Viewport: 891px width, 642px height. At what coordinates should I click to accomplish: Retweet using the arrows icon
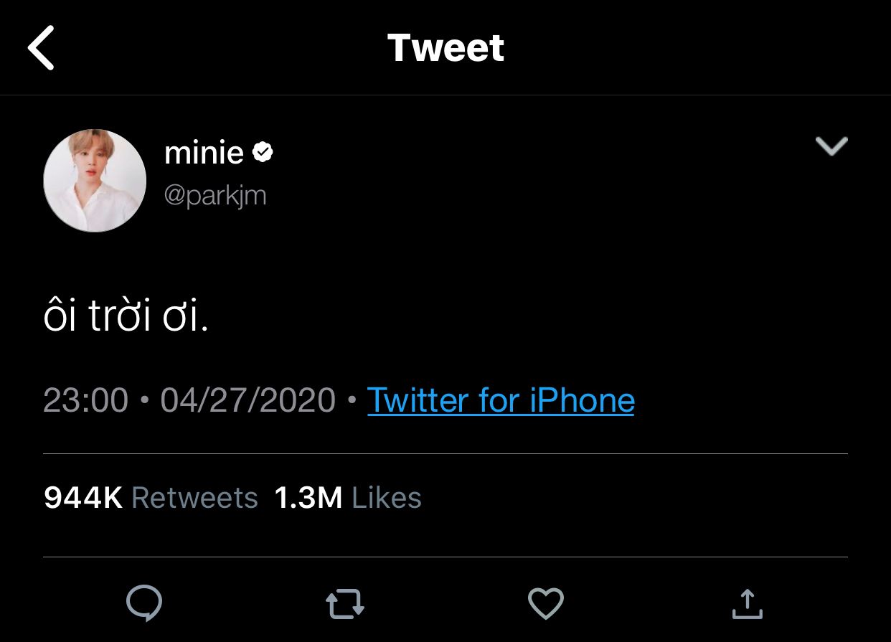coord(345,604)
